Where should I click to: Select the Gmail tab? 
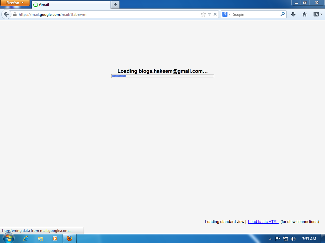coord(71,4)
